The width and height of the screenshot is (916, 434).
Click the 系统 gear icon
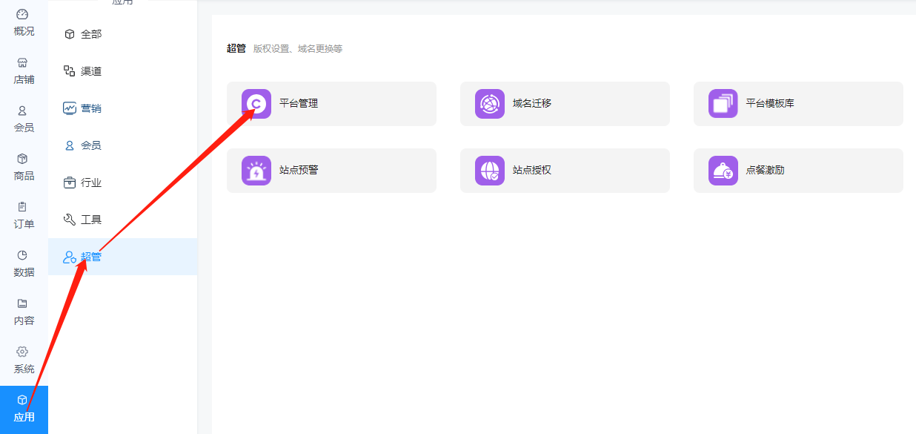22,352
